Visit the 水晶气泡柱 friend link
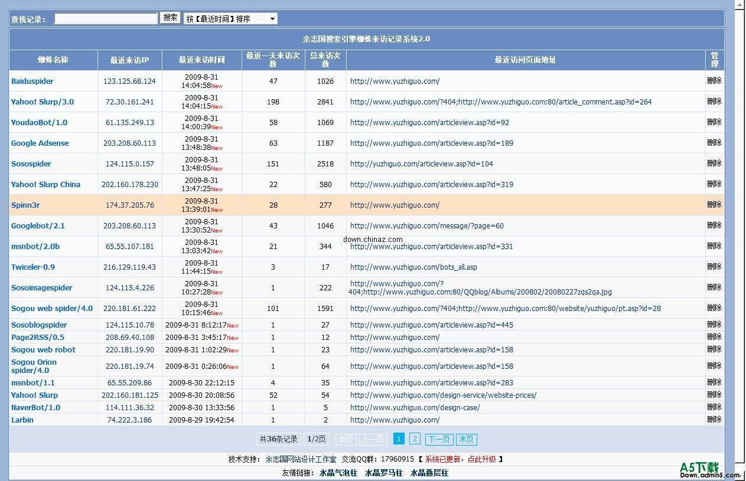This screenshot has height=481, width=746. tap(337, 473)
